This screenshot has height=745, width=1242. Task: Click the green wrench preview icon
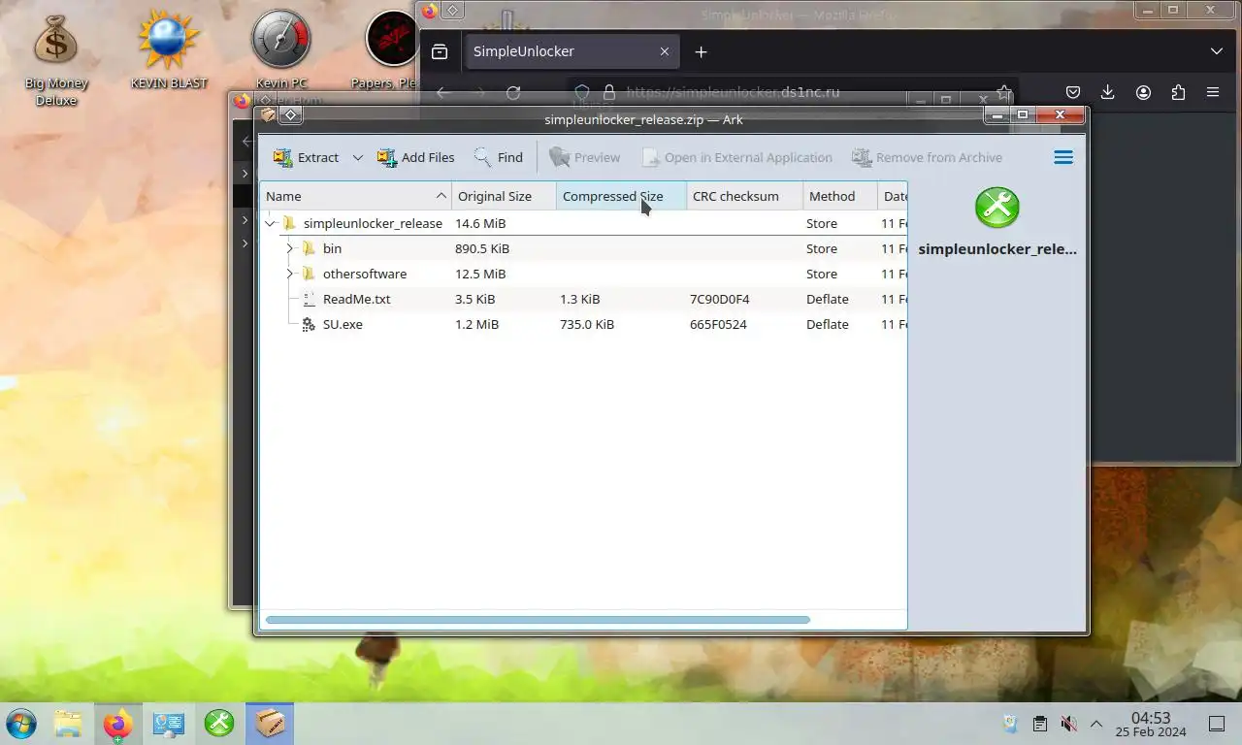pos(997,208)
